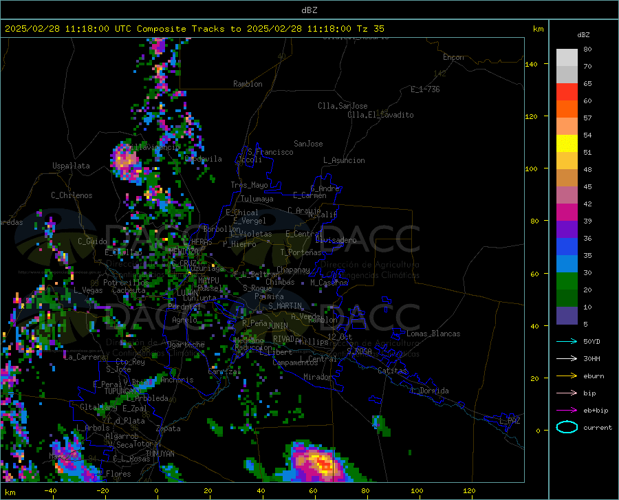Screen dimensions: 619x500
Task: Select the brown 45-48 dBZ swatch
Action: click(567, 178)
